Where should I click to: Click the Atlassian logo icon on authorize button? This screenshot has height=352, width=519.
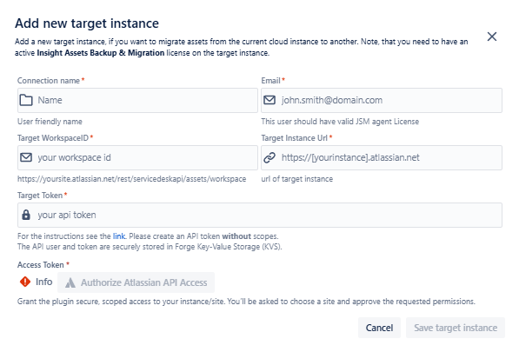[70, 282]
